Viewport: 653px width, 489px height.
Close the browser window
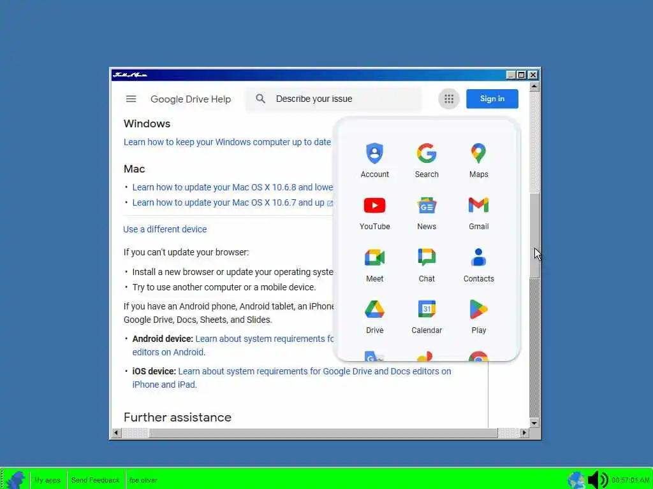pyautogui.click(x=533, y=75)
